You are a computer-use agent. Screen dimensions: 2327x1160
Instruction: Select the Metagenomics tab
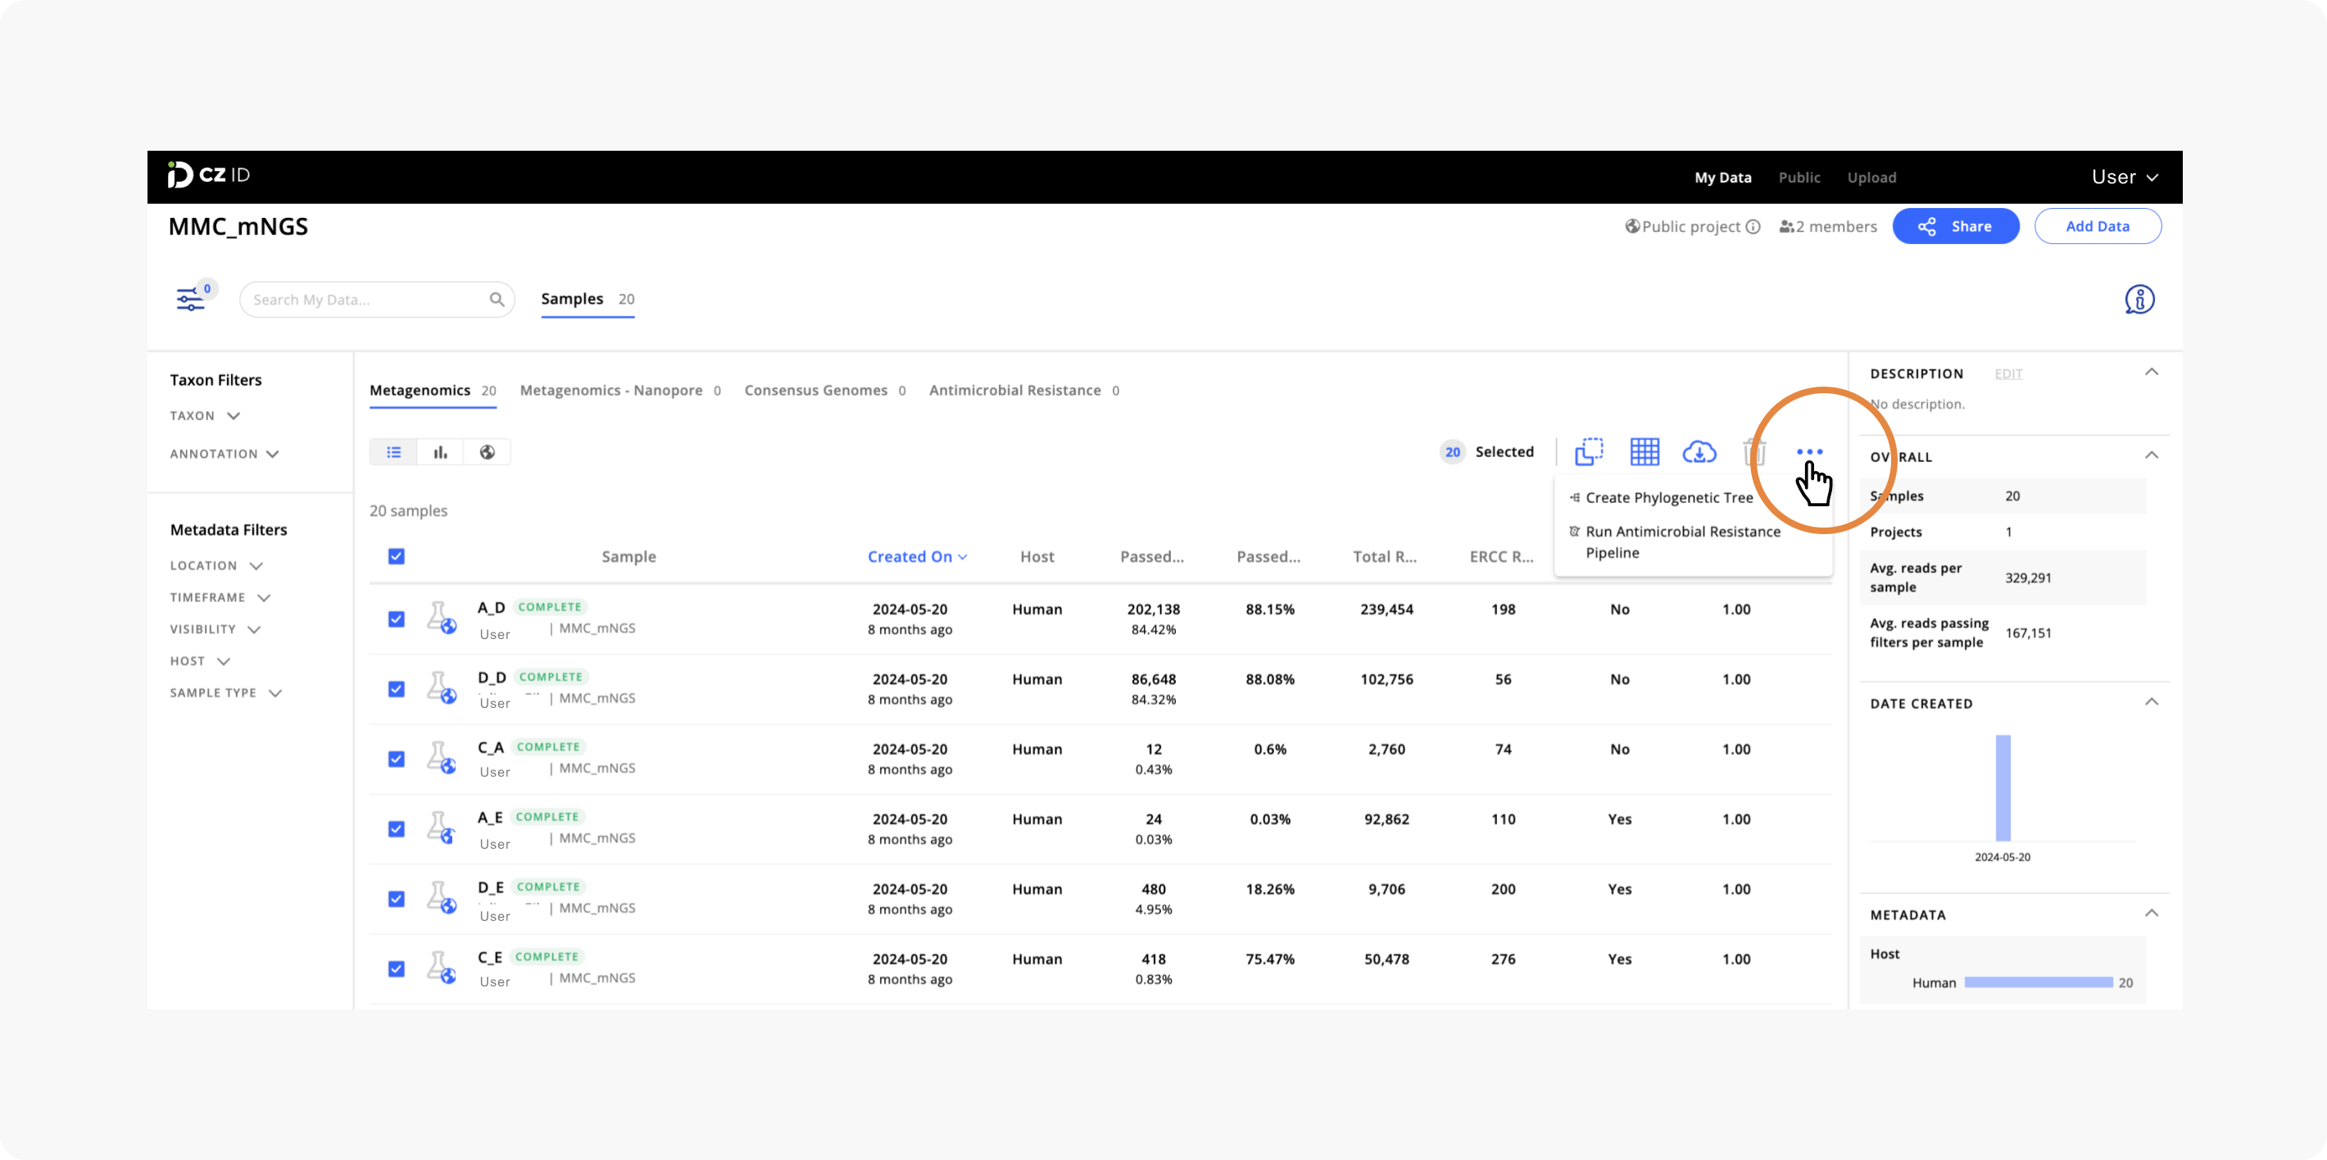point(433,390)
